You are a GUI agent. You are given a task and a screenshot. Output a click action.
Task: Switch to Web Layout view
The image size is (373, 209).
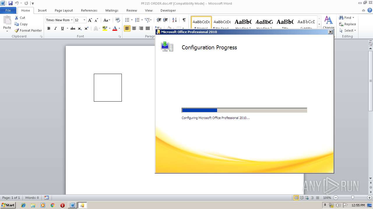click(307, 198)
